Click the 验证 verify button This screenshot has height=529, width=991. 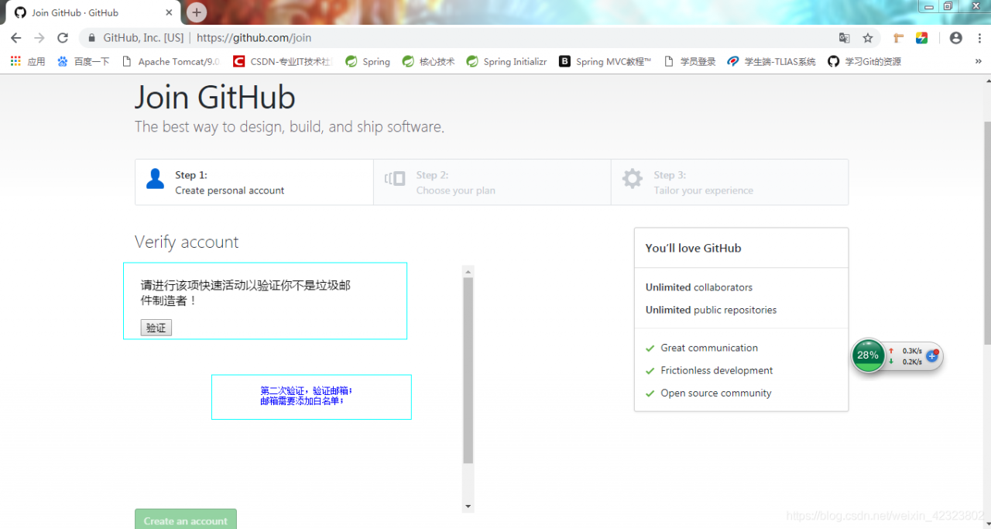pos(156,328)
